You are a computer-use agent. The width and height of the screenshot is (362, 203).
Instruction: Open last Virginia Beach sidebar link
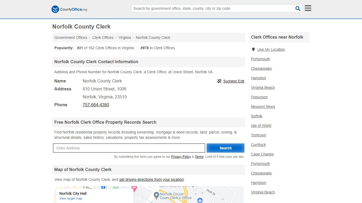[x=263, y=192]
